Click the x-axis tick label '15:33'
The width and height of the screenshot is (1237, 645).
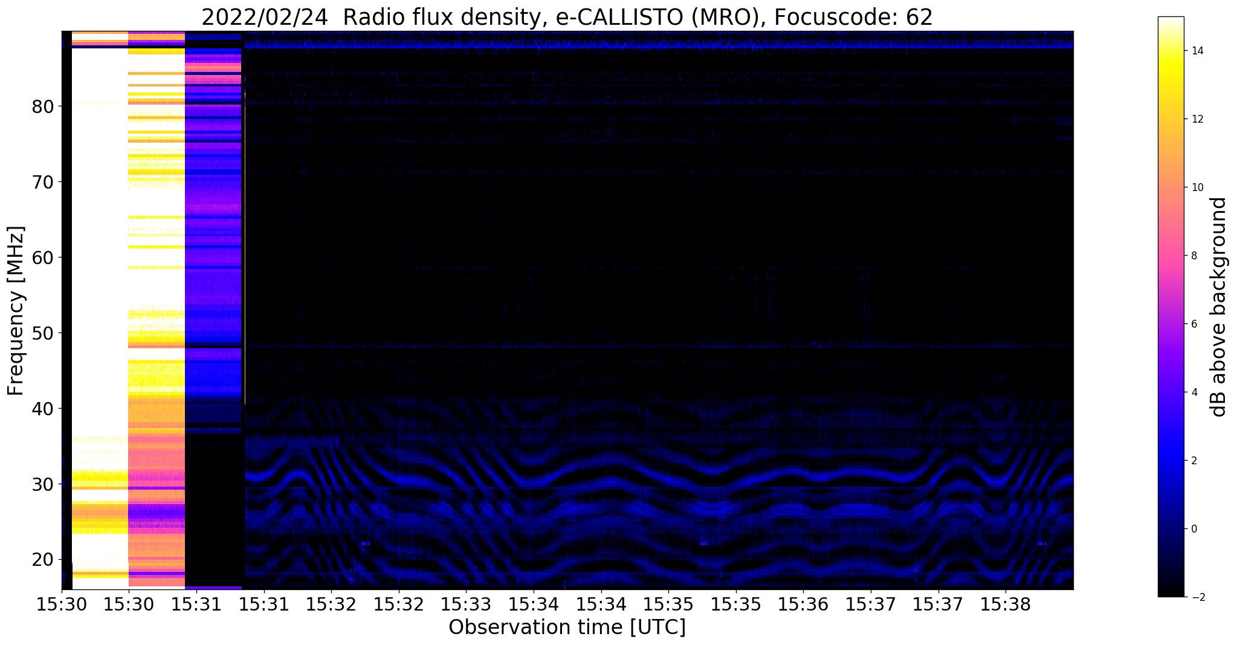(x=466, y=603)
